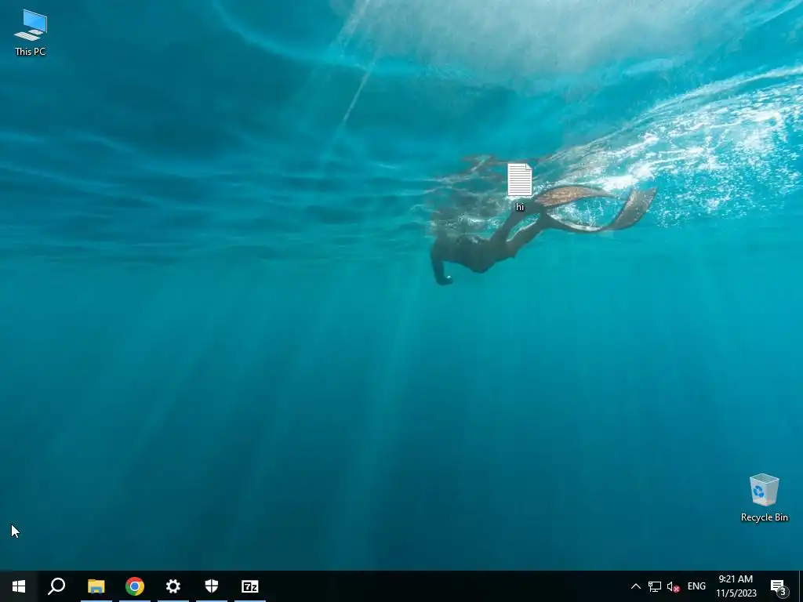Open the Windows Start menu
The image size is (803, 602).
pos(19,586)
